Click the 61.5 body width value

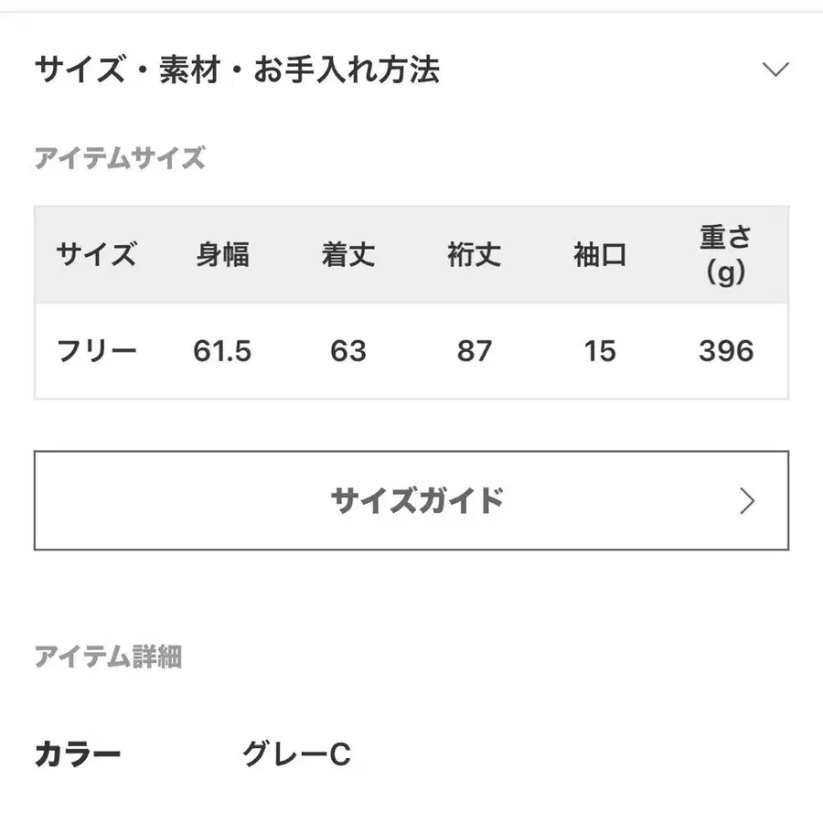pos(223,350)
